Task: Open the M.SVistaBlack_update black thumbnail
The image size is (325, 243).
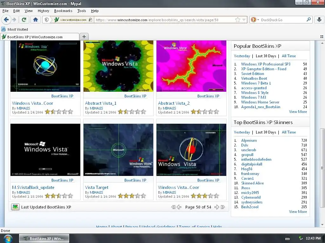Action: point(45,150)
